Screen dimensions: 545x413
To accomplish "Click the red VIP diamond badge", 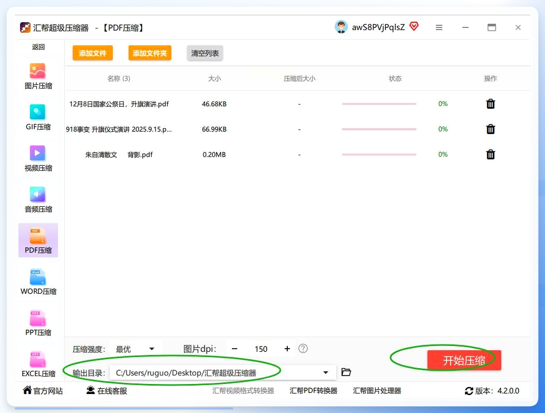I will [414, 26].
